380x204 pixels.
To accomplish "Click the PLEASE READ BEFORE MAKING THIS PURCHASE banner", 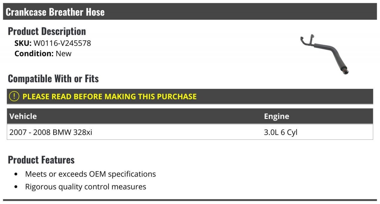I will (190, 96).
